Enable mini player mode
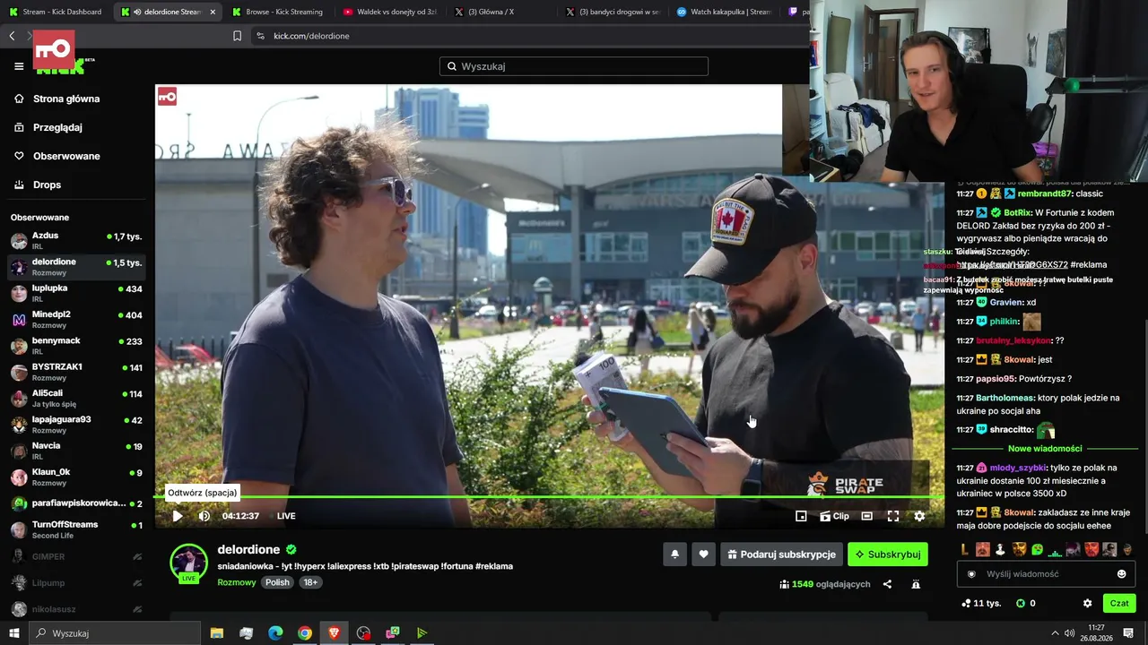1148x645 pixels. pos(801,516)
